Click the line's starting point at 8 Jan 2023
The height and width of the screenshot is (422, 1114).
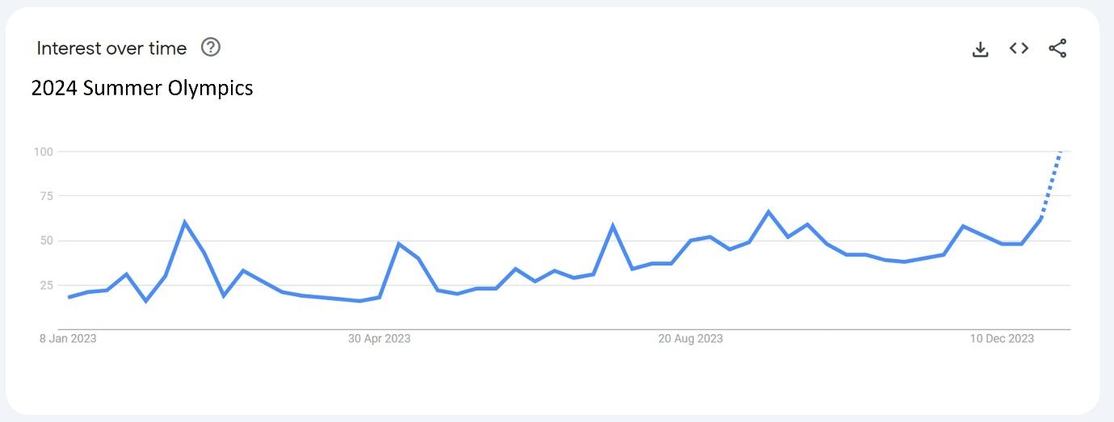tap(69, 297)
